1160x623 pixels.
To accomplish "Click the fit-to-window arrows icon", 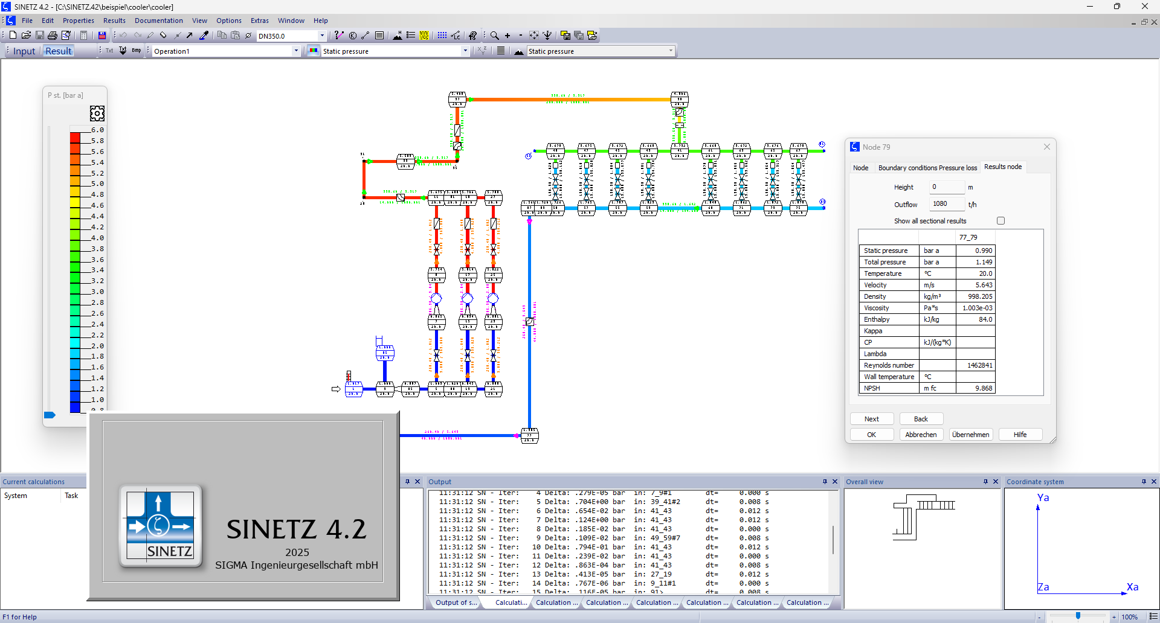I will (534, 36).
